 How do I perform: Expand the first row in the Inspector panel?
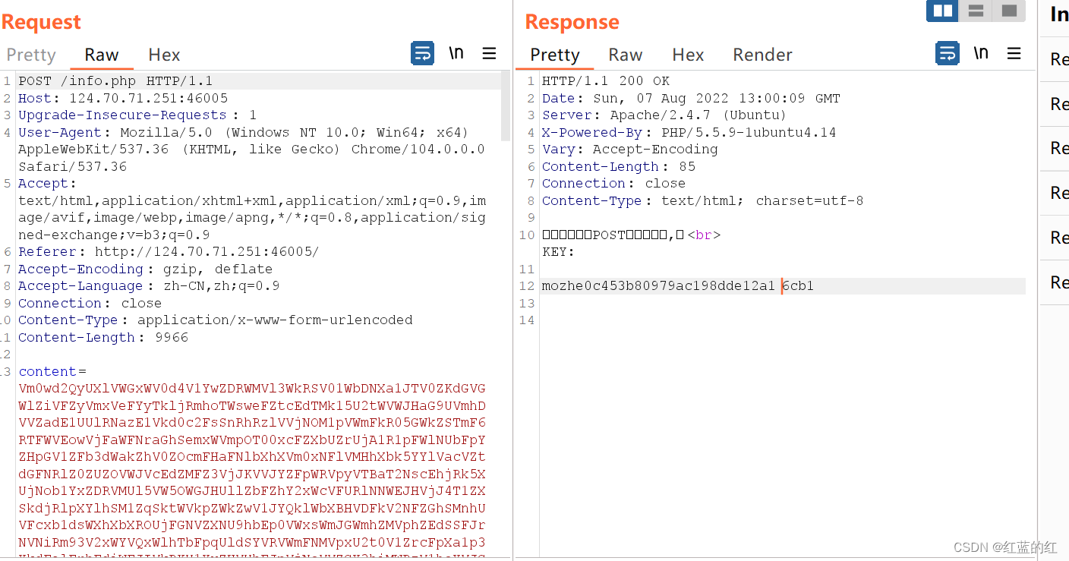(1058, 59)
